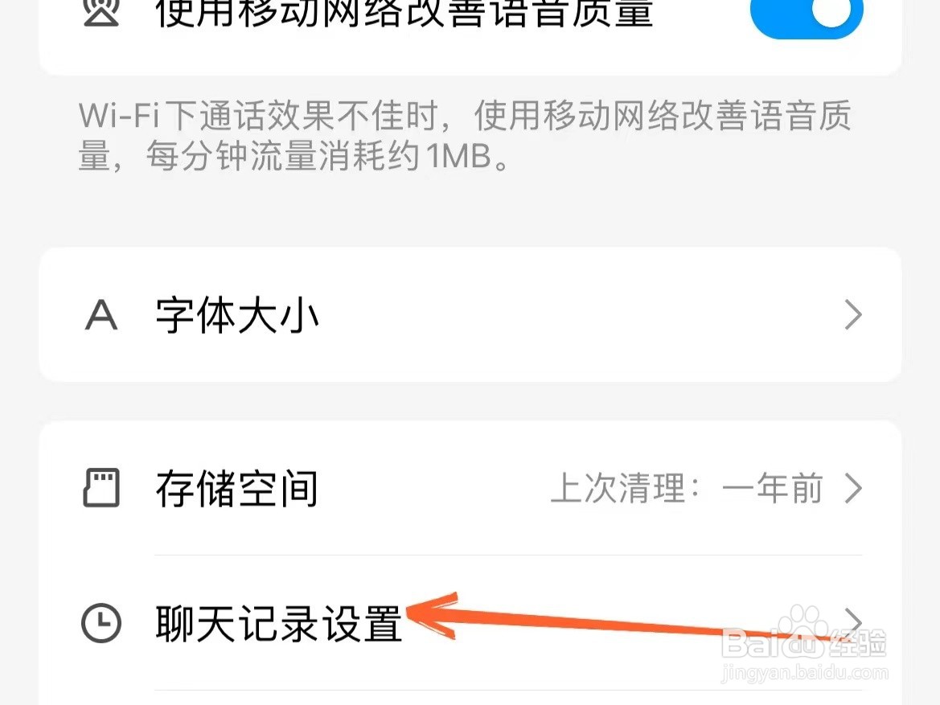
Task: Expand the 字体大小 chevron arrow
Action: pos(853,315)
